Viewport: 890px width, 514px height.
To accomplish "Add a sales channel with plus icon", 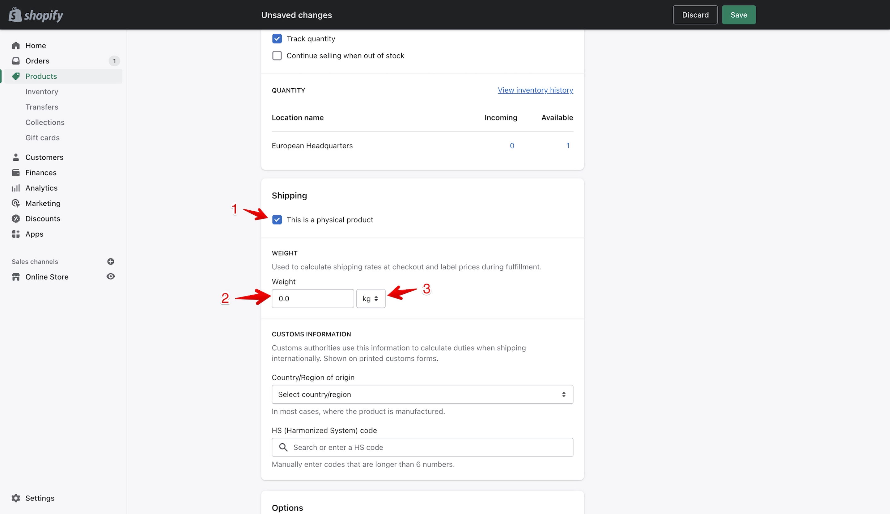I will 111,262.
